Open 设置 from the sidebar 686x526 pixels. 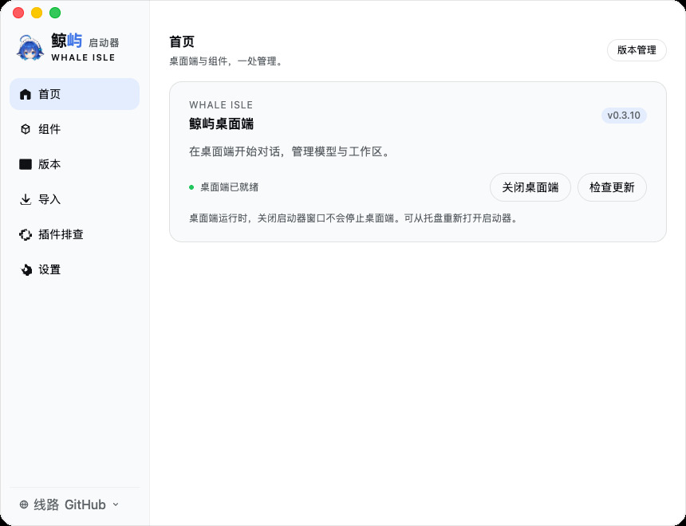click(x=74, y=270)
